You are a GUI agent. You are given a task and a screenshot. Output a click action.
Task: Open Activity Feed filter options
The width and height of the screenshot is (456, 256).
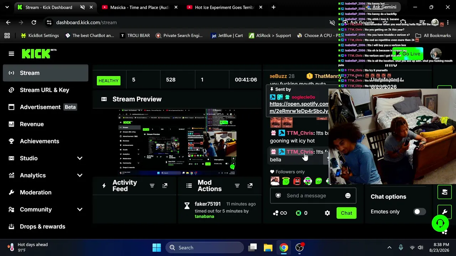(x=152, y=186)
